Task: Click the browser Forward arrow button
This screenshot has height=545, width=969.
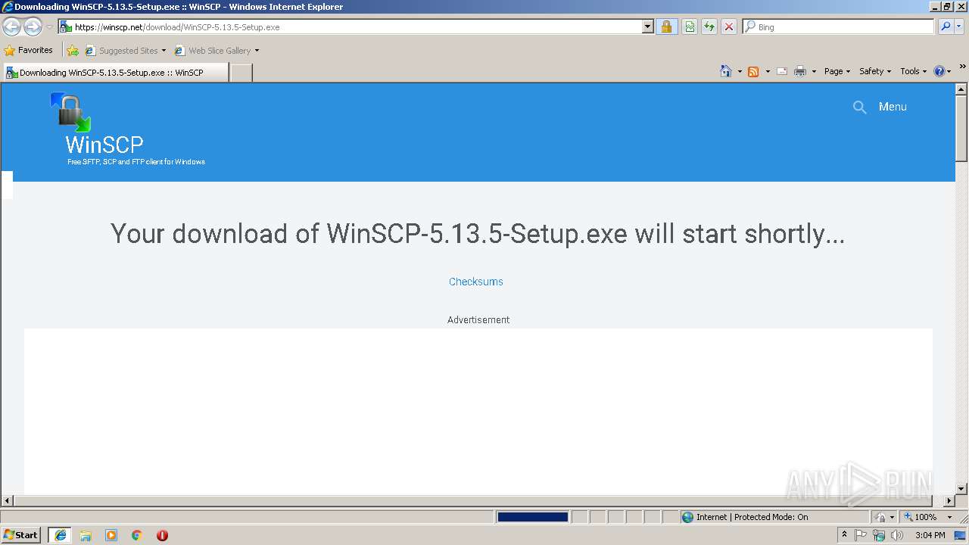Action: point(33,27)
